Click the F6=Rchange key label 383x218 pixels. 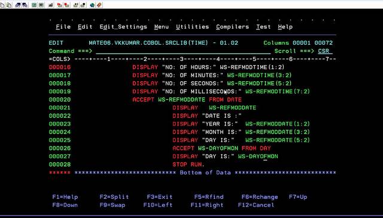click(260, 196)
